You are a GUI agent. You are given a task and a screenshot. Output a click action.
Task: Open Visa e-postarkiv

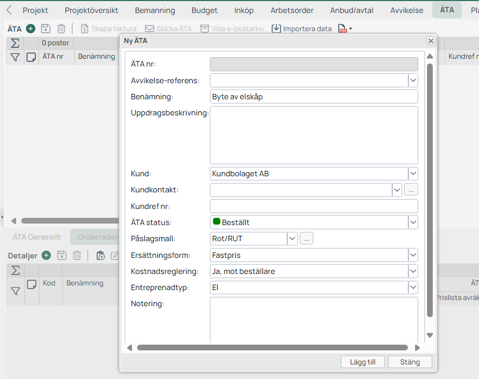[232, 29]
